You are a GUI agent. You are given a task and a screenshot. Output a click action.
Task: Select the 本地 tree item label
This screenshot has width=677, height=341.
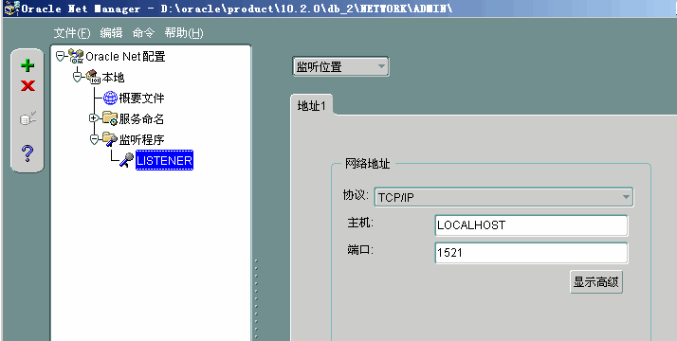pyautogui.click(x=113, y=77)
